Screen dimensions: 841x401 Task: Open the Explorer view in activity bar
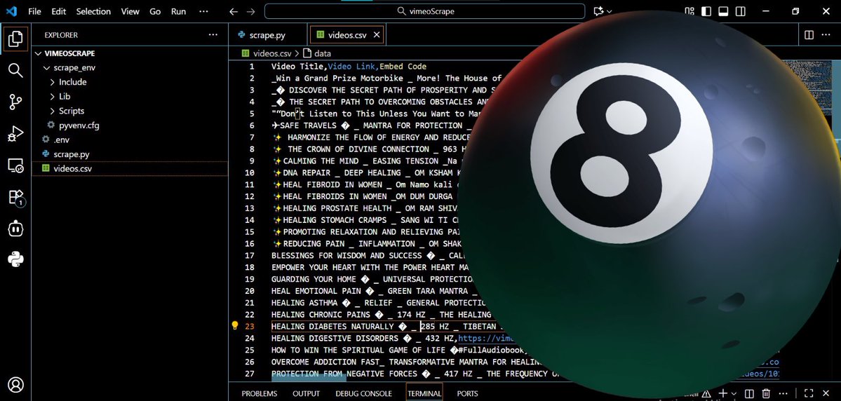point(15,39)
